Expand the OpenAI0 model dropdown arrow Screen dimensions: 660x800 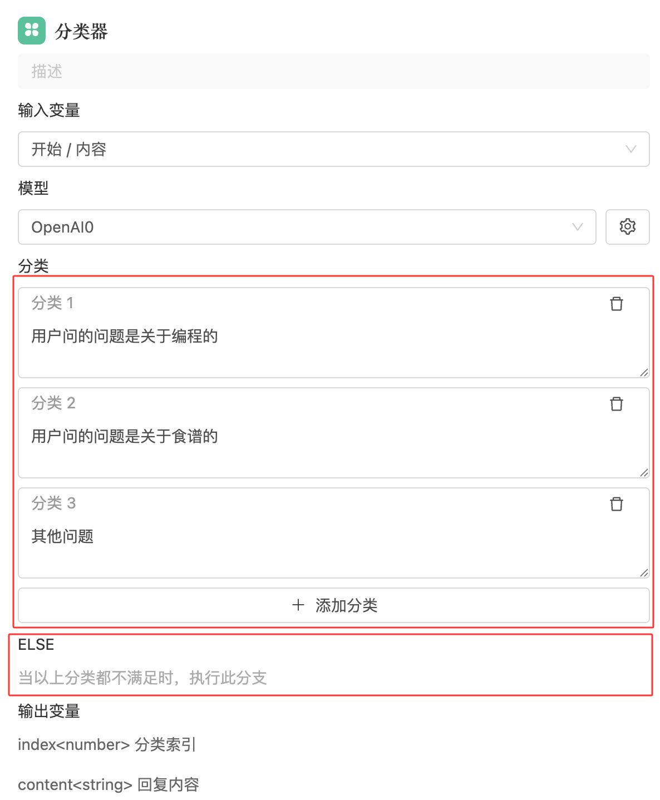point(577,227)
